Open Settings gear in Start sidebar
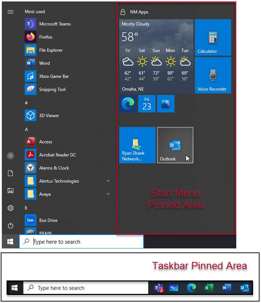 coord(11,208)
